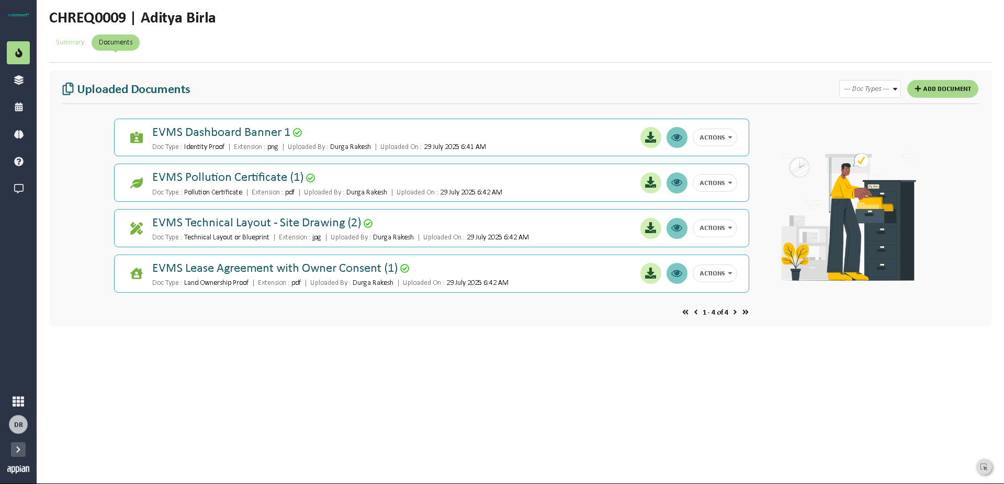This screenshot has height=484, width=1004.
Task: Preview the Lease Agreement with eye icon
Action: [676, 273]
